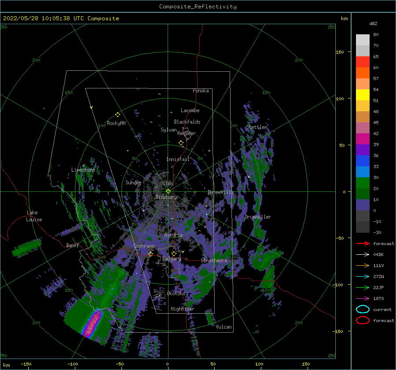Viewport: 396px width, 370px height.
Task: Click the 150 km mark on right axis
Action: (340, 52)
